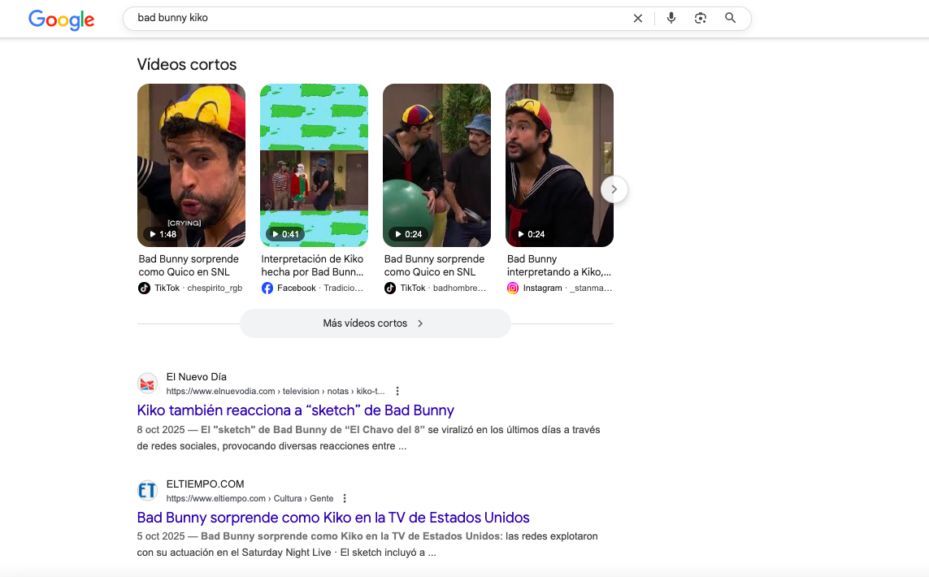
Task: Open three-dot menu for El Nuevo Día result
Action: [397, 391]
